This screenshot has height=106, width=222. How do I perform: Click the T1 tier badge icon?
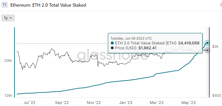tap(5, 5)
